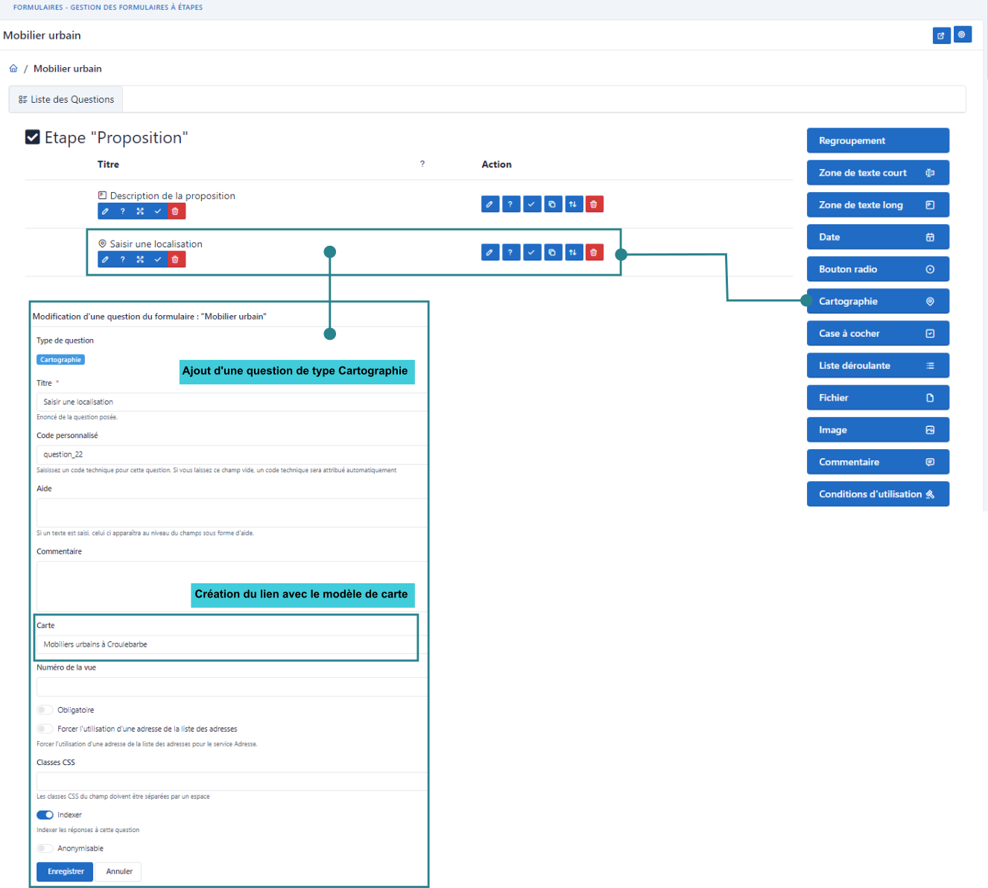
Task: Enable the Anonymisable switch
Action: tap(45, 849)
